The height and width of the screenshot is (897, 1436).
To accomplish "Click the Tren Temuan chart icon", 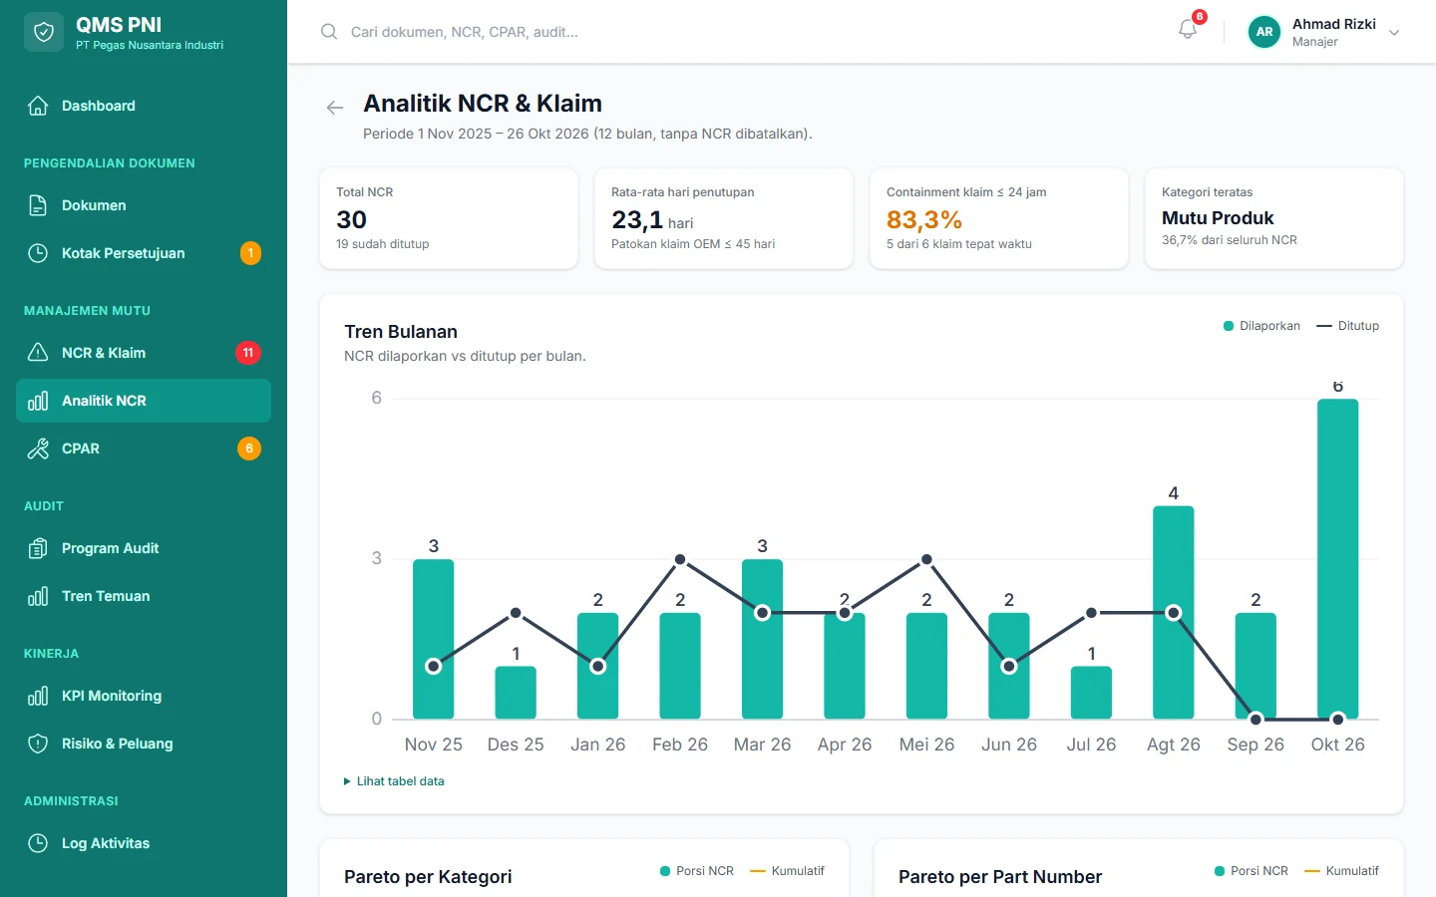I will pos(38,596).
